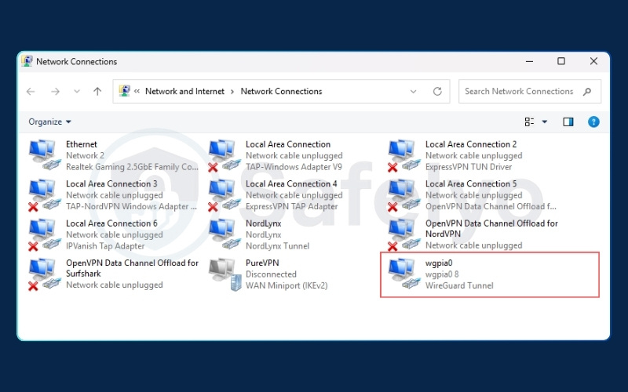Click Network Connections breadcrumb in address bar

(281, 91)
